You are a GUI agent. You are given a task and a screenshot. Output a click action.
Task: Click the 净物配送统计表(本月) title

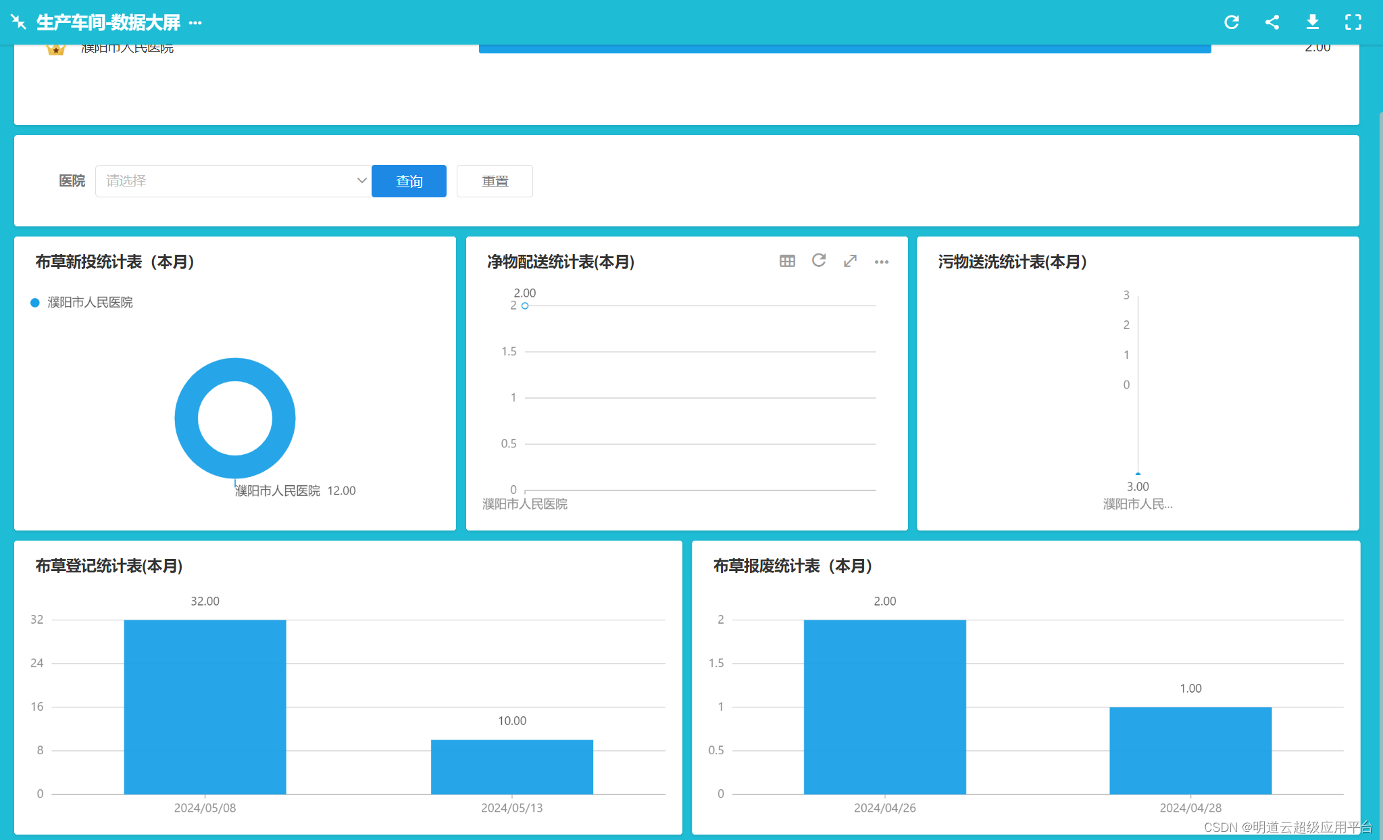(x=561, y=262)
